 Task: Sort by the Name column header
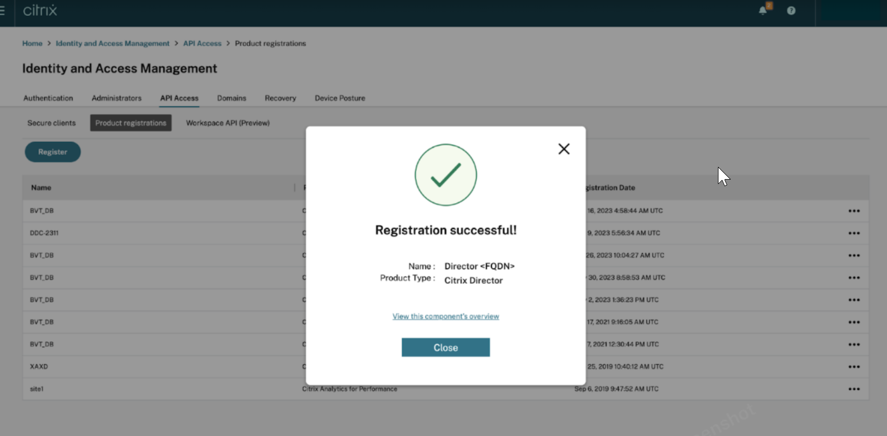(x=41, y=188)
